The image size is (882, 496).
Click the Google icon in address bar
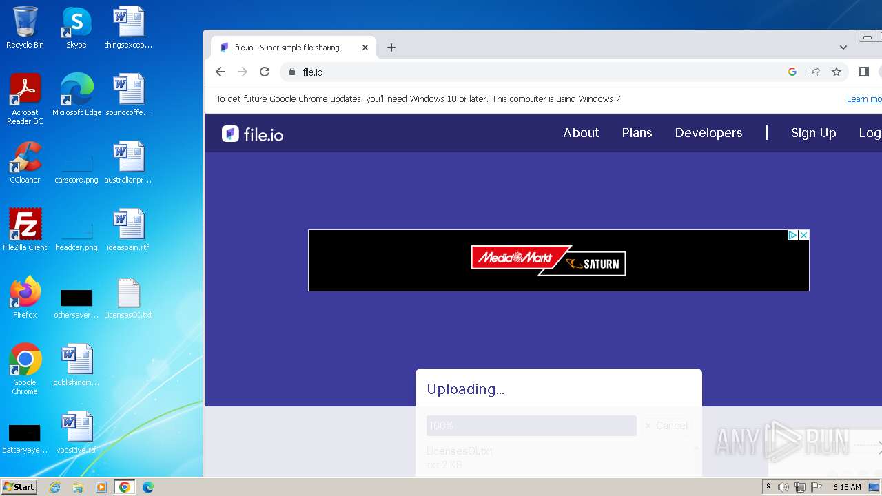coord(792,72)
